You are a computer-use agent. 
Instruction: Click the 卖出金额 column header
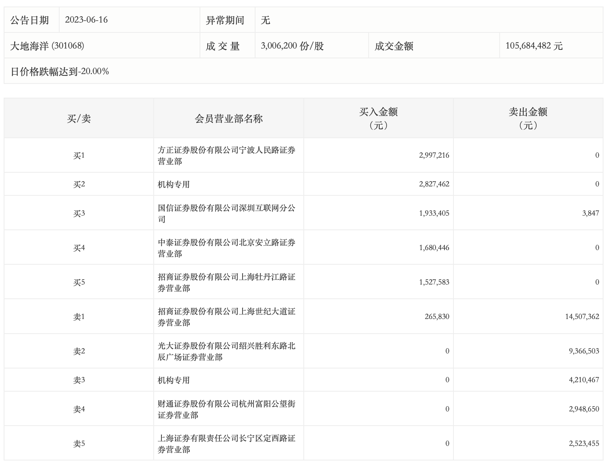(x=528, y=118)
